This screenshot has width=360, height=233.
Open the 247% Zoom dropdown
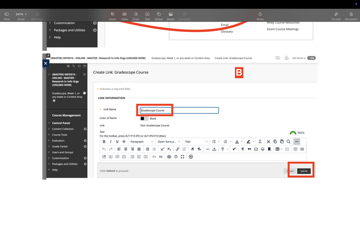(x=21, y=14)
